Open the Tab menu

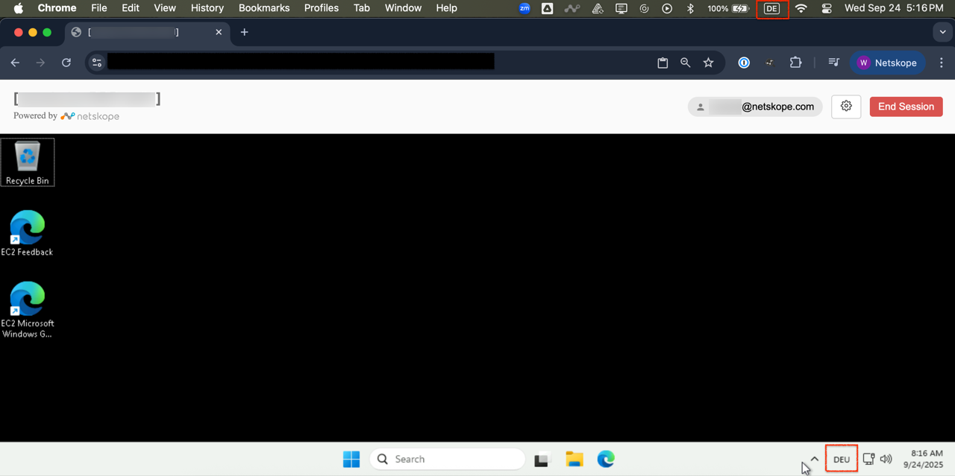point(362,8)
